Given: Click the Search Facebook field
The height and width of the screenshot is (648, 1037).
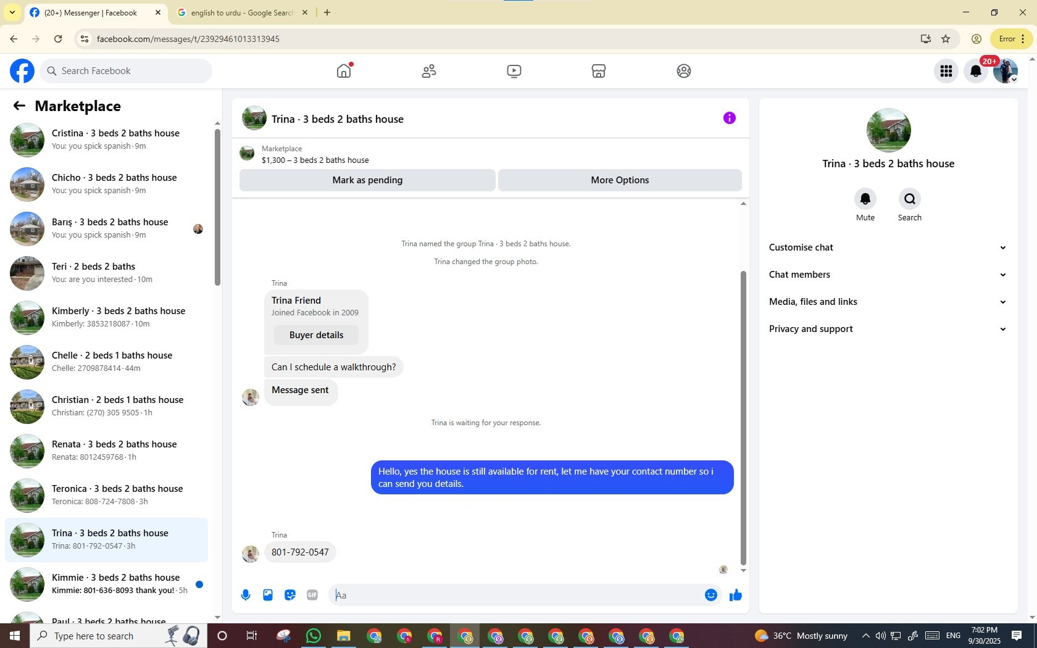Looking at the screenshot, I should 127,71.
